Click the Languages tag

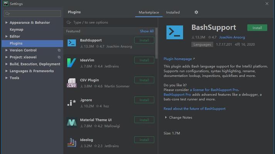(202, 44)
